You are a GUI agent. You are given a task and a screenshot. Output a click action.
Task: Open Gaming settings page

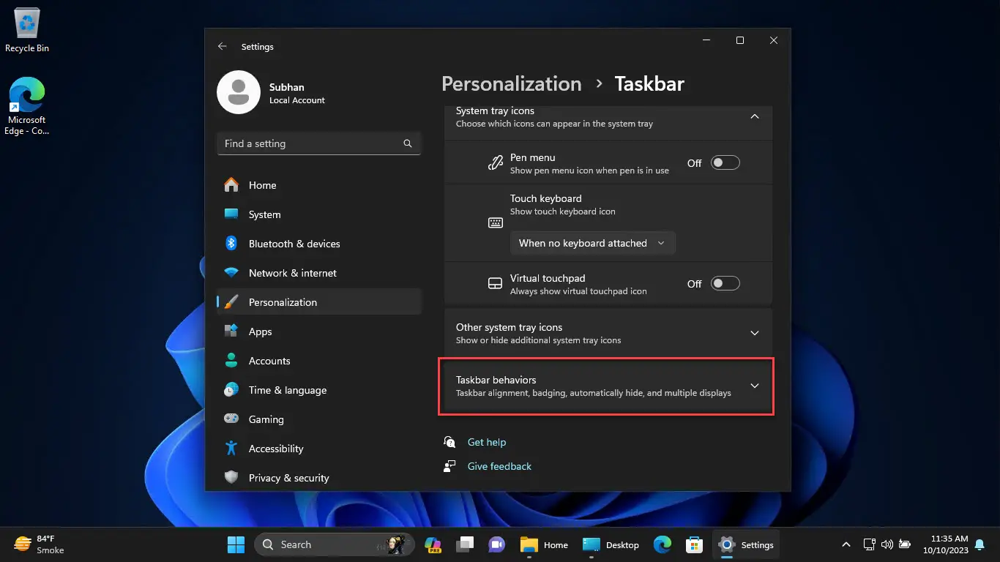[x=319, y=419]
